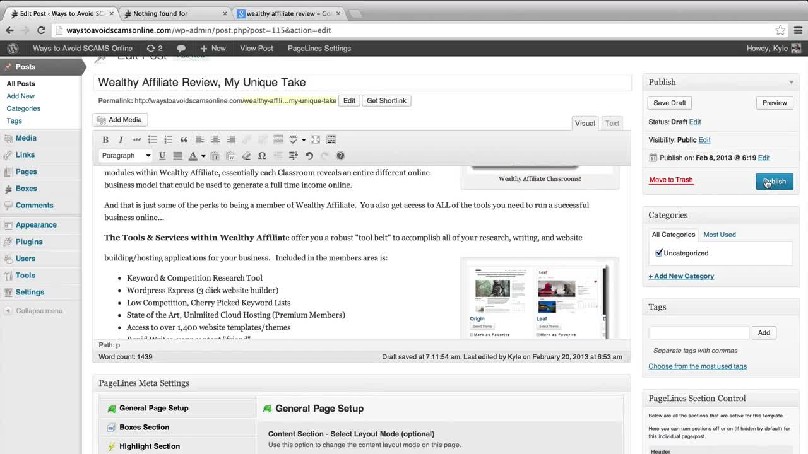Go back in browser history

9,30
